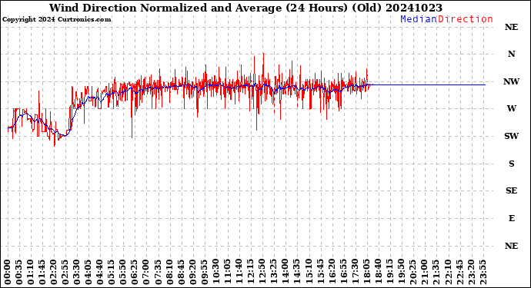
Task: Click the '09:20' time axis label
Action: coord(193,272)
